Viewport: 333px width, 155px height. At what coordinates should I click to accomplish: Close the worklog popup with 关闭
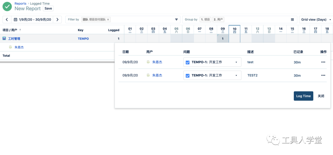pos(321,96)
